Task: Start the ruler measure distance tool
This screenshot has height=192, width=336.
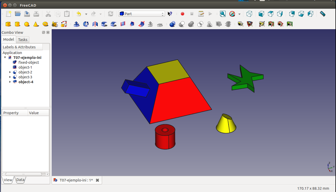Action: 323,14
